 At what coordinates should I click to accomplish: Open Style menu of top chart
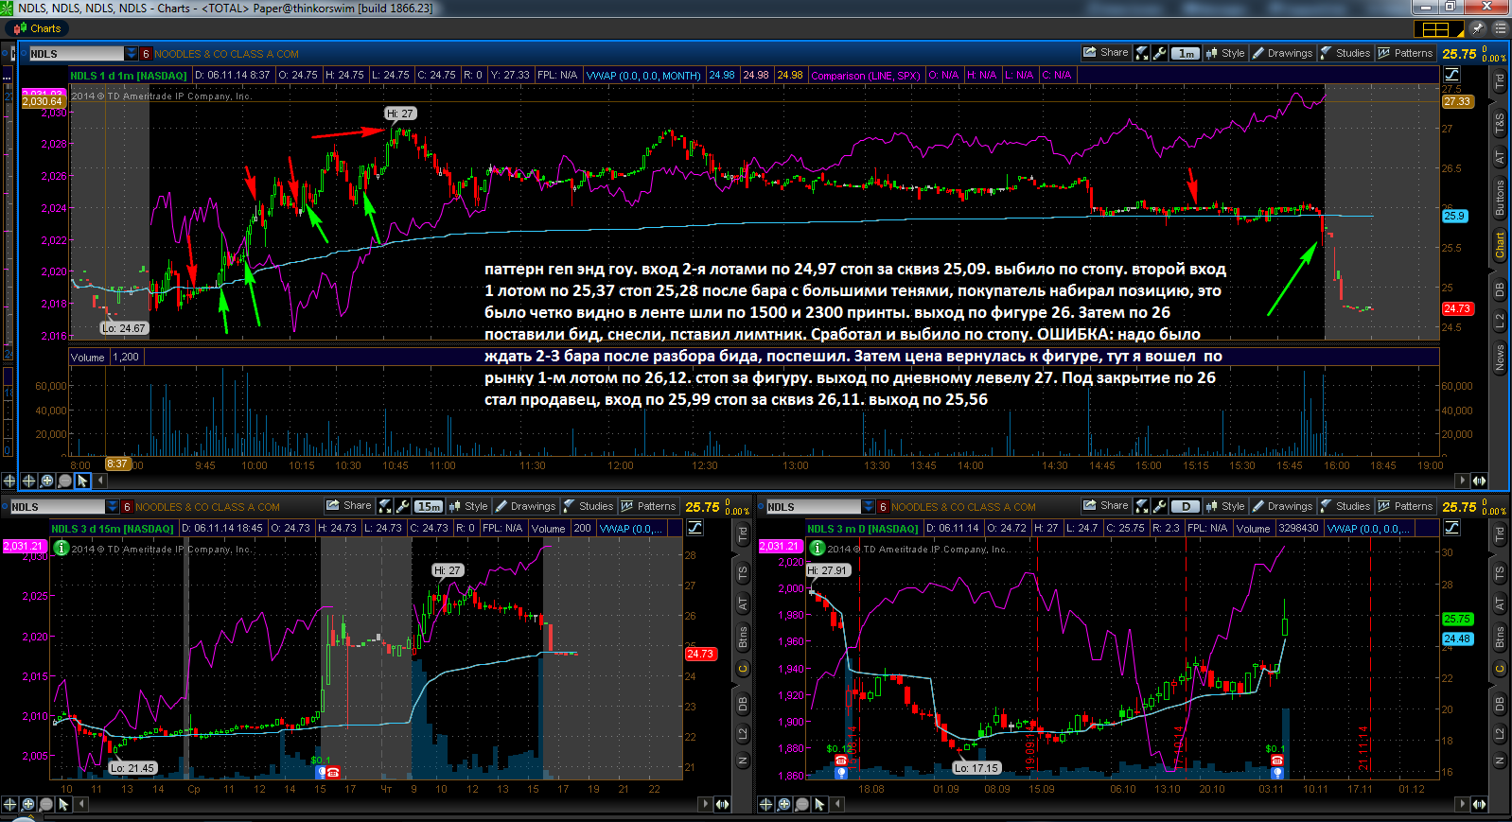tap(1225, 53)
